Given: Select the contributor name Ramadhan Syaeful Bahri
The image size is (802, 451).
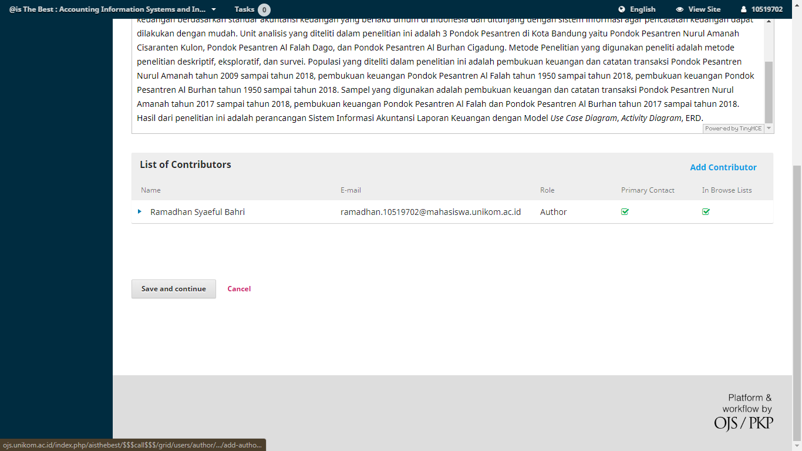Looking at the screenshot, I should coord(197,212).
